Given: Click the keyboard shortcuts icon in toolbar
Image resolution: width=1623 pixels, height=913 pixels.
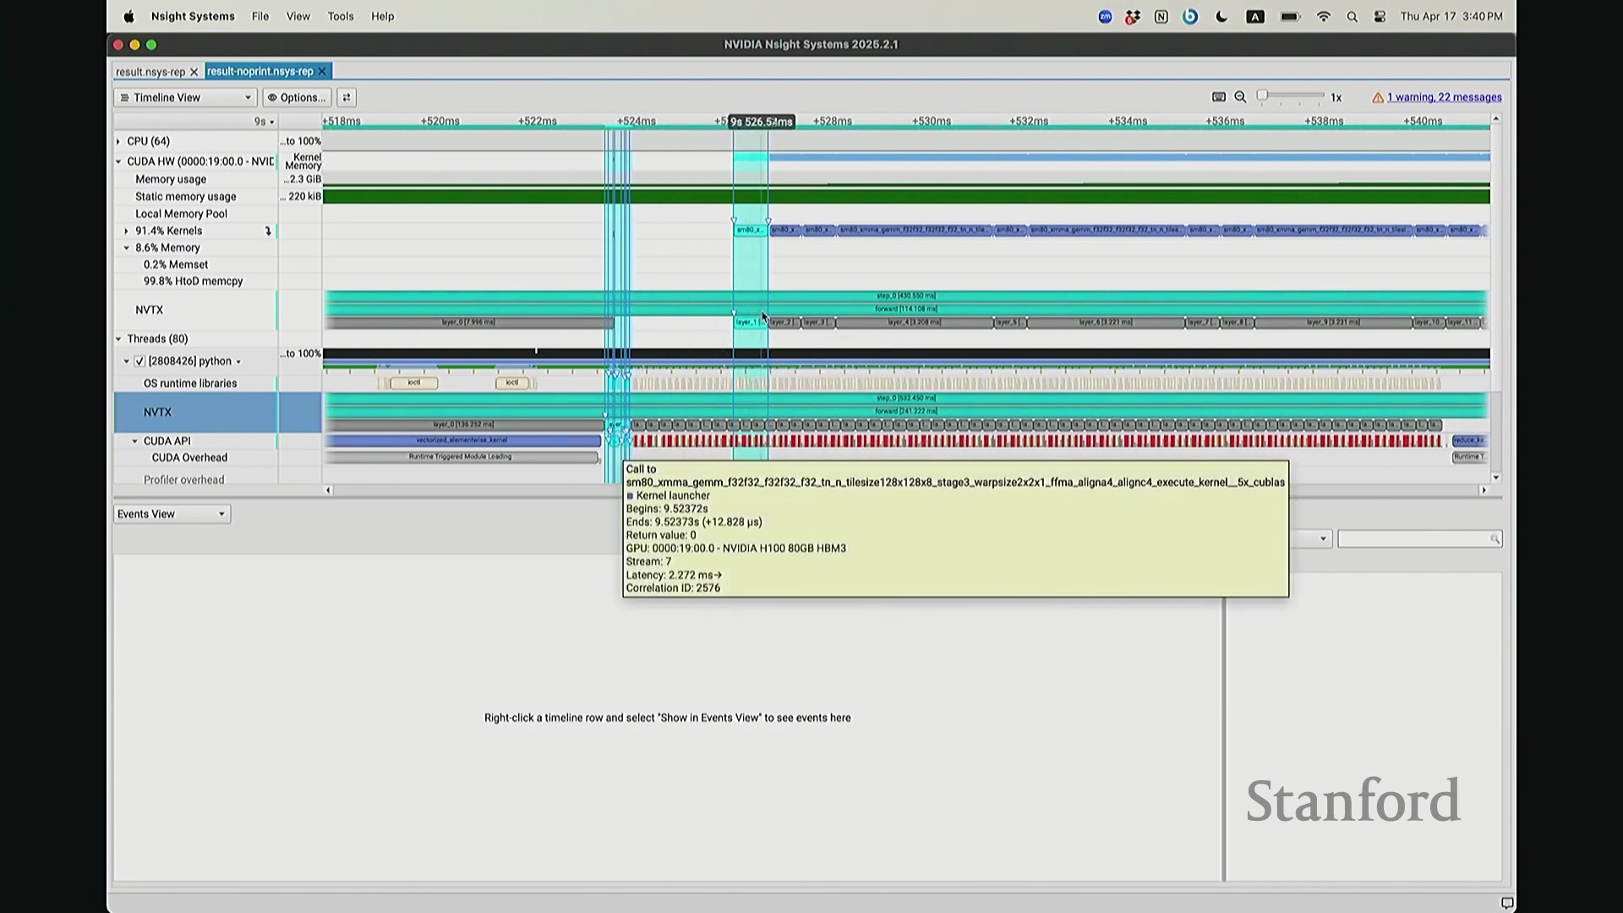Looking at the screenshot, I should point(1218,97).
